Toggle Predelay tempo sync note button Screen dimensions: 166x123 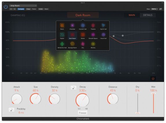(12, 110)
